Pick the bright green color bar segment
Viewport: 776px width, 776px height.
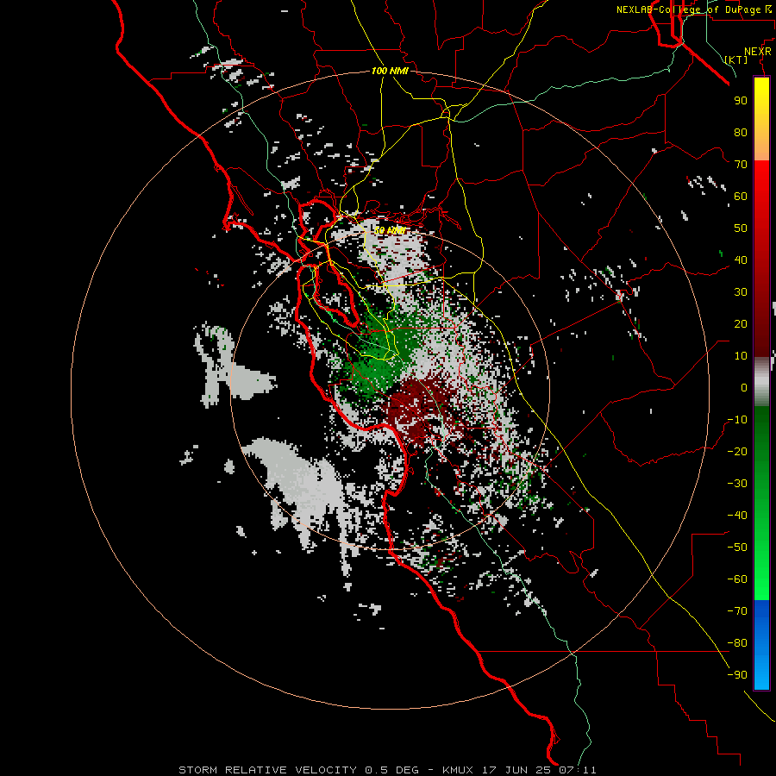pos(761,569)
